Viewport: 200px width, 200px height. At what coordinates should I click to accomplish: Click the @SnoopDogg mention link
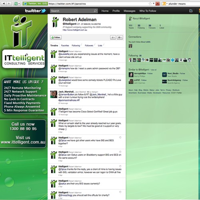(65, 195)
